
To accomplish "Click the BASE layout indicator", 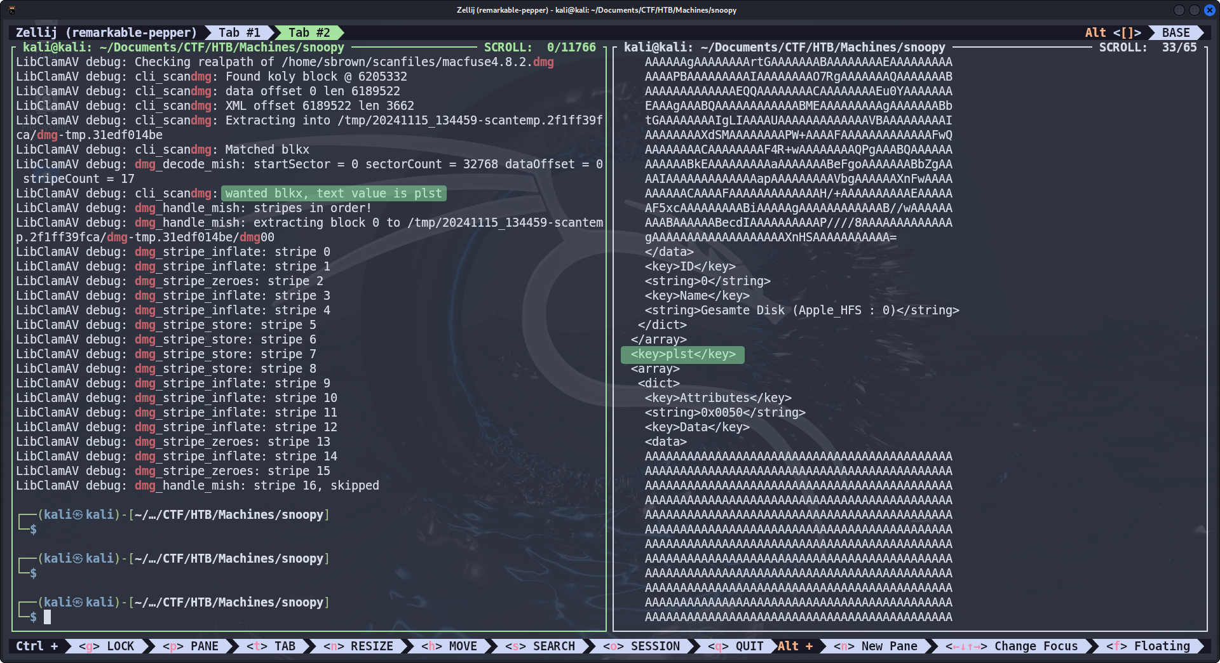I will coord(1176,32).
